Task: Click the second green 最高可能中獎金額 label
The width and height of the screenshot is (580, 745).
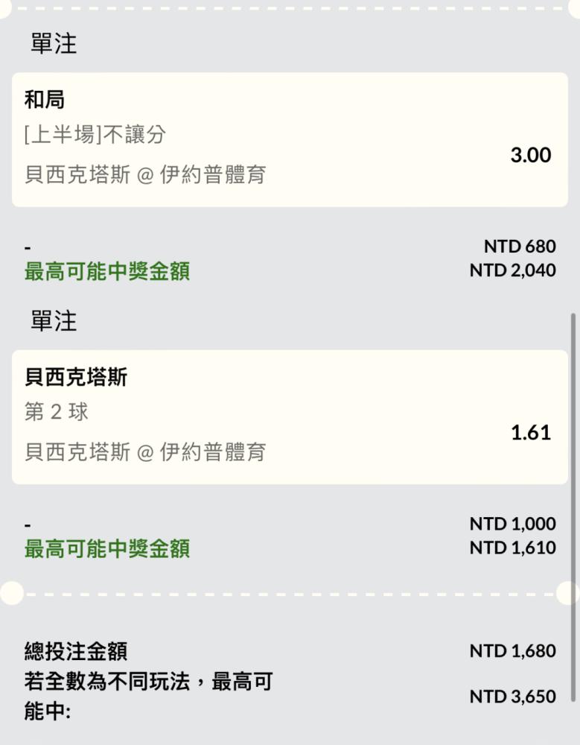Action: 107,549
